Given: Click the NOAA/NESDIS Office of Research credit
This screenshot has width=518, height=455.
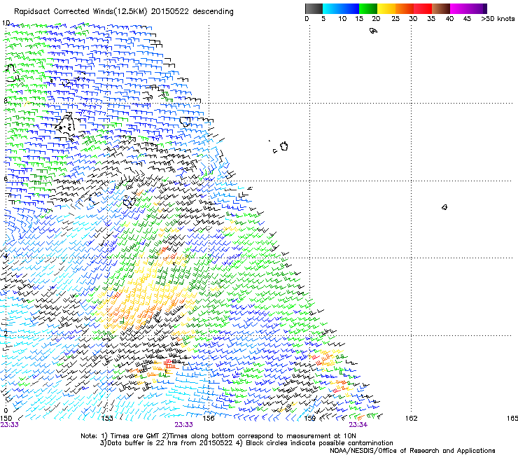Looking at the screenshot, I should (x=412, y=451).
